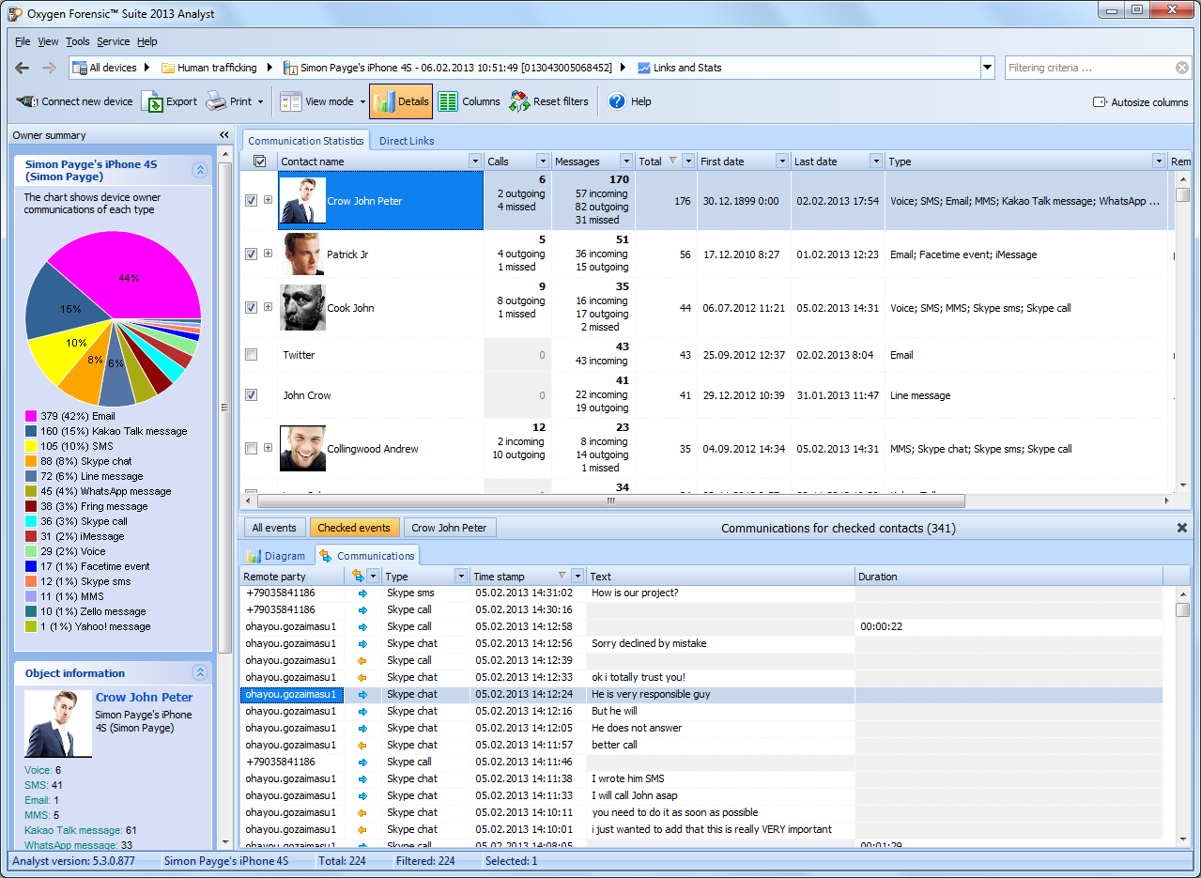
Task: Click the orange Skype chat legend swatch
Action: [31, 461]
